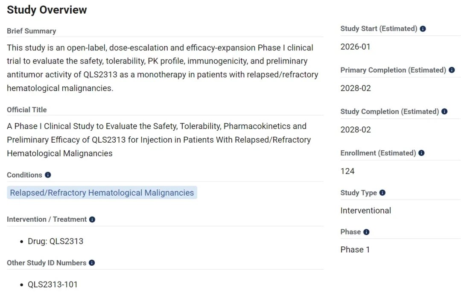
Task: Click the Study Type info icon
Action: click(382, 193)
